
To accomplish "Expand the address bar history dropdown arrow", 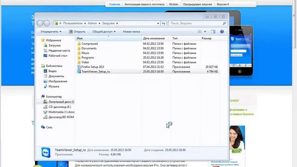I will point(158,23).
